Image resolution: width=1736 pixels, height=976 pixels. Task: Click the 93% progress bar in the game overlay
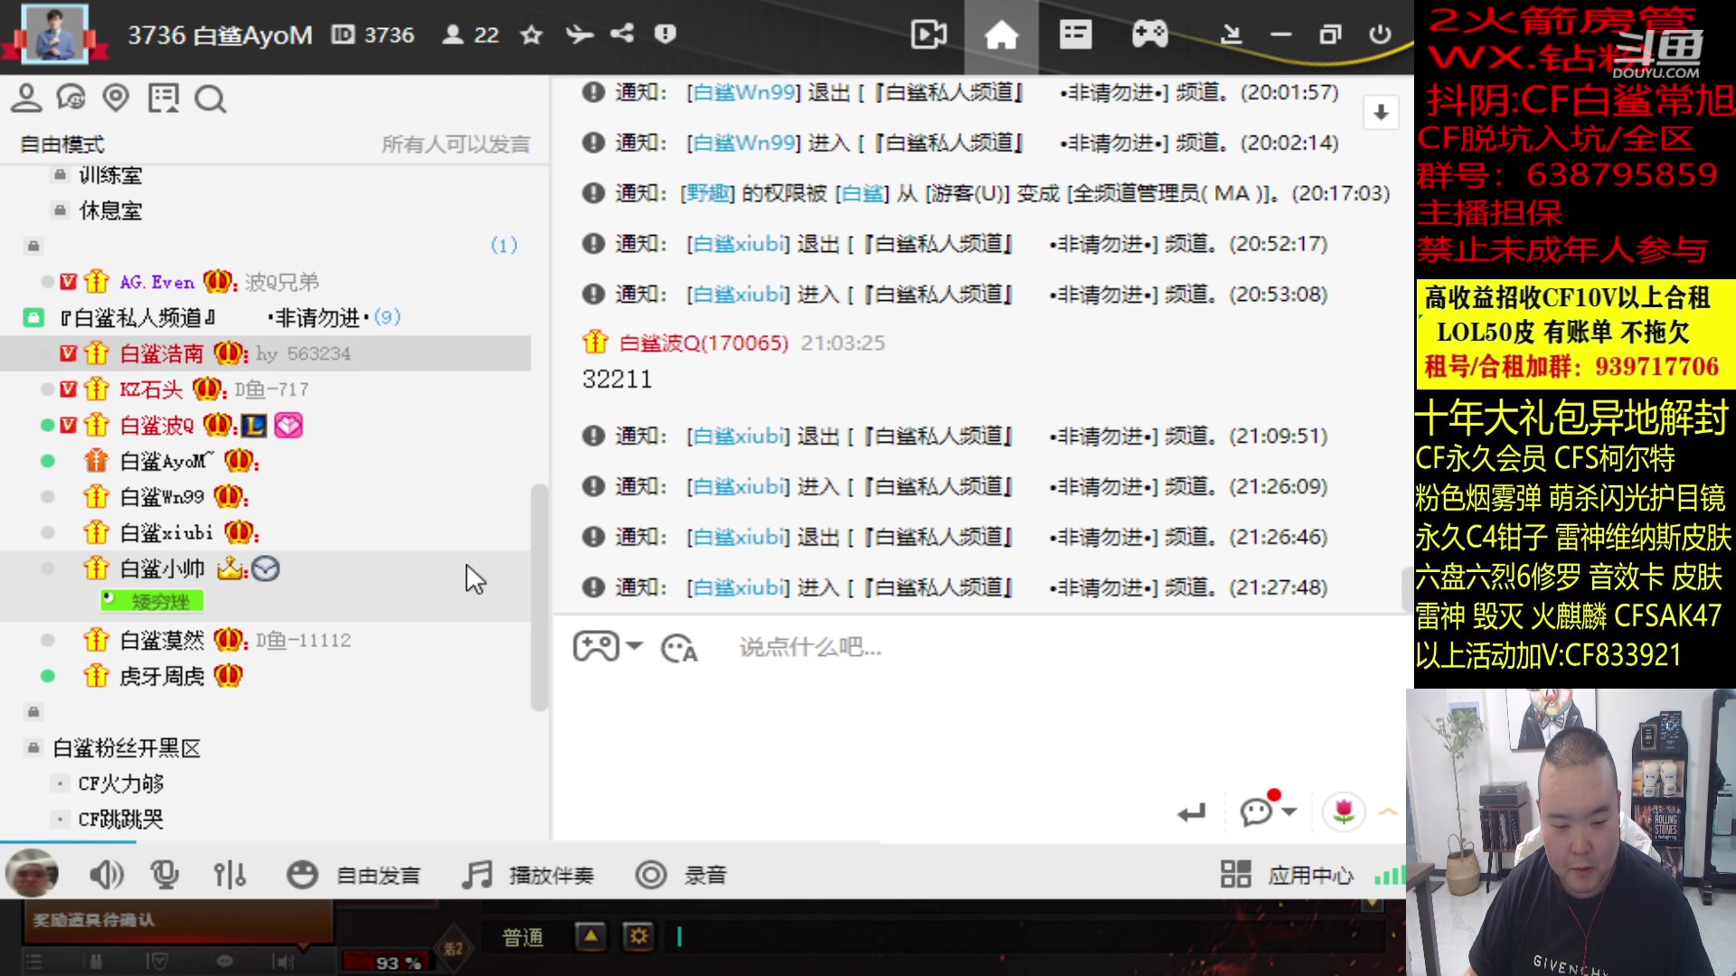[x=387, y=962]
